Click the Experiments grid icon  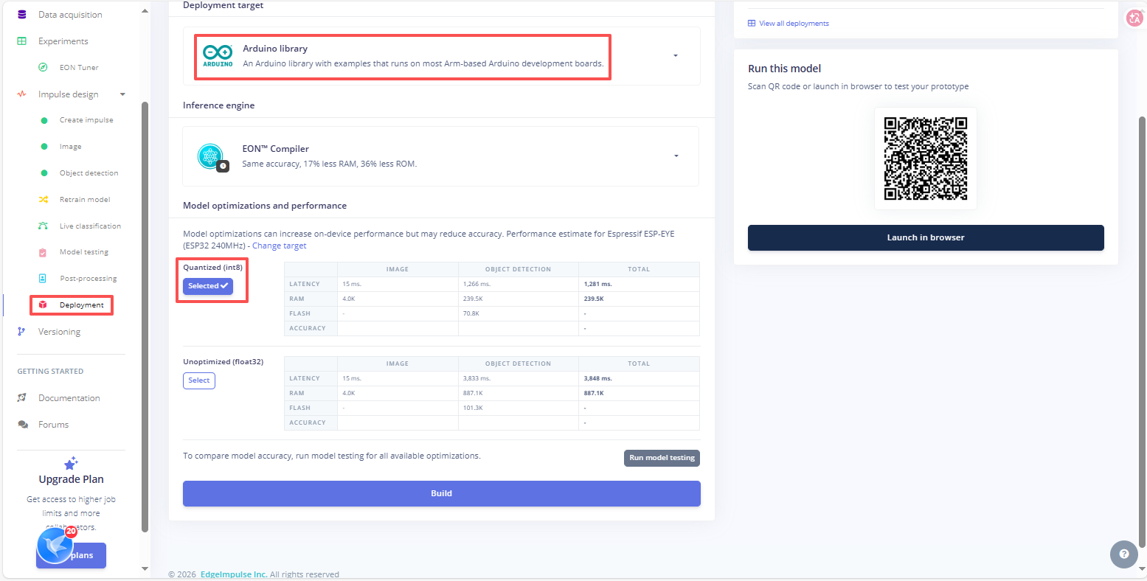click(x=22, y=41)
